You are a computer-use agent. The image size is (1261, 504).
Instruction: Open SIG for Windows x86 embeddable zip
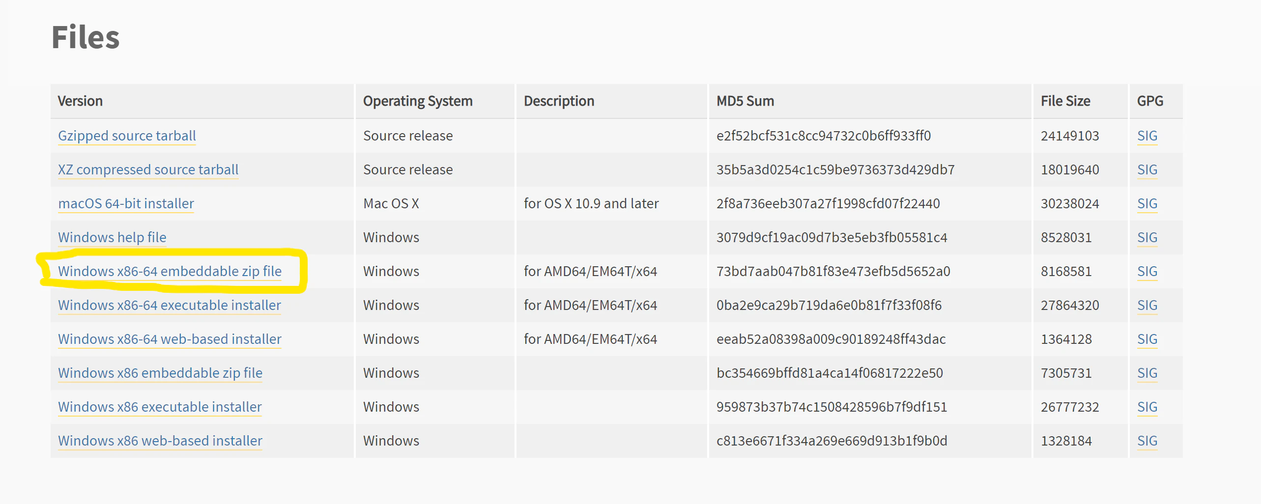[x=1147, y=373]
